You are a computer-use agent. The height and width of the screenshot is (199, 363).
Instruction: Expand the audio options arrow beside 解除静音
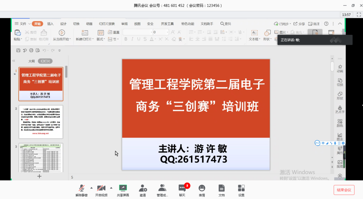91,188
